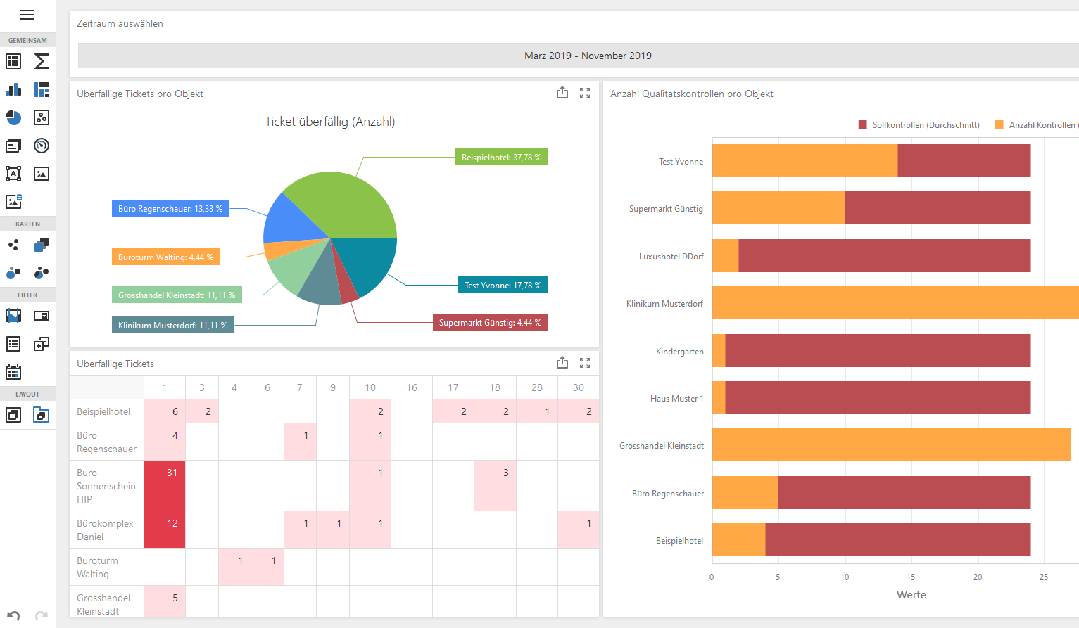Insert a Treemap item
The height and width of the screenshot is (628, 1079).
(42, 89)
